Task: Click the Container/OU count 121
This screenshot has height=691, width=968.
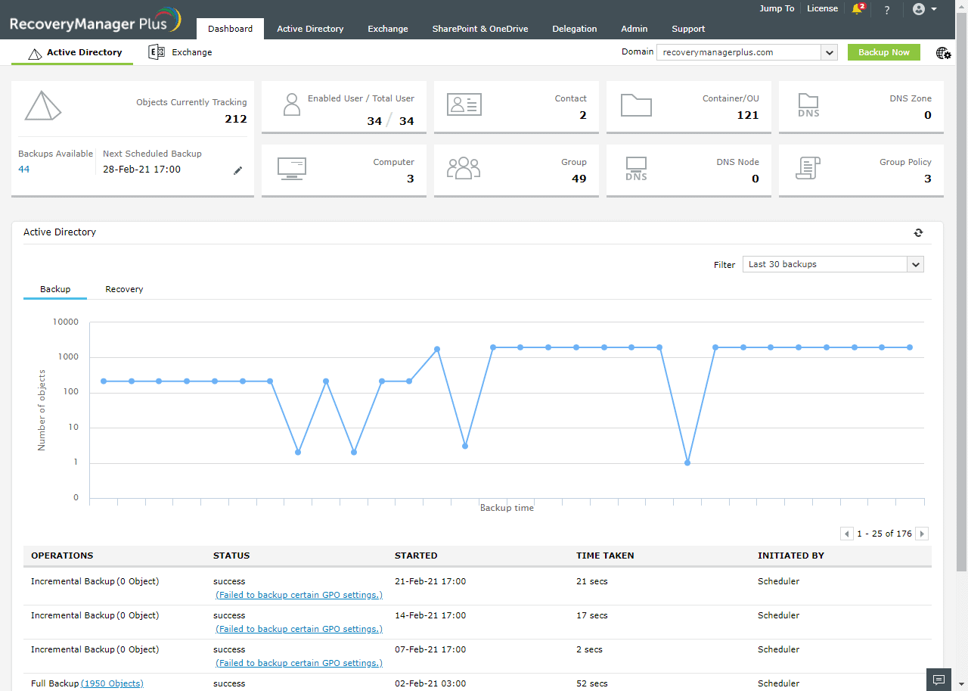Action: (748, 115)
